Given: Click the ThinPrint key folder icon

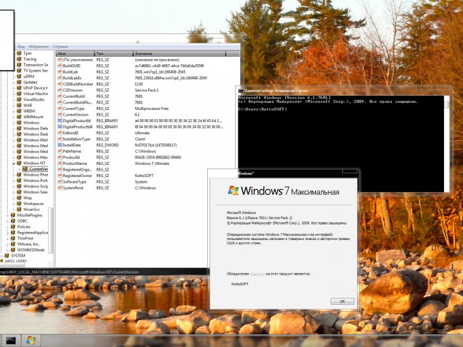Looking at the screenshot, I should [13, 238].
